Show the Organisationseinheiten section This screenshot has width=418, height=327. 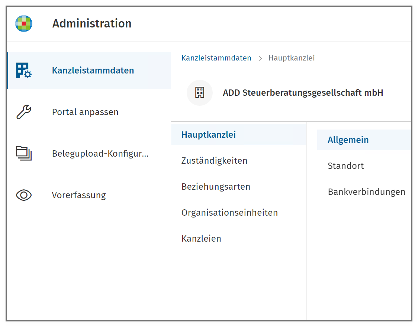point(239,213)
